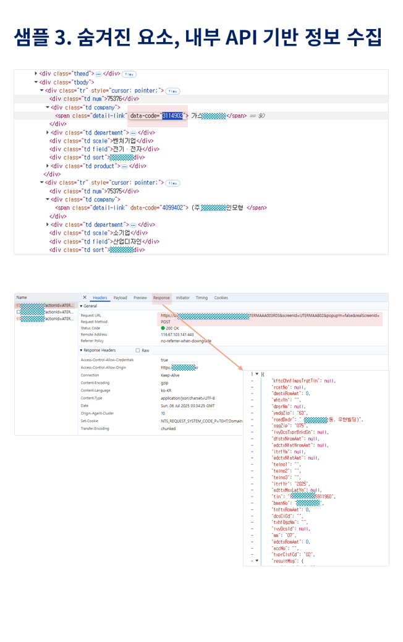Click the Name column header

(x=22, y=298)
